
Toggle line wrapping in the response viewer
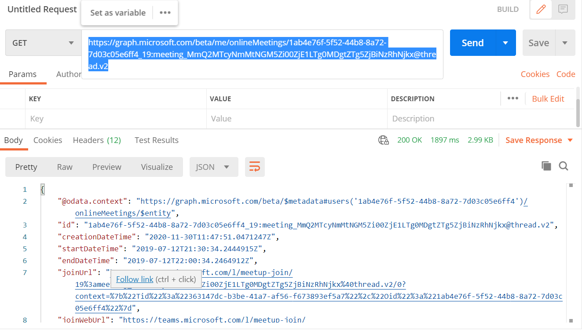click(x=255, y=167)
